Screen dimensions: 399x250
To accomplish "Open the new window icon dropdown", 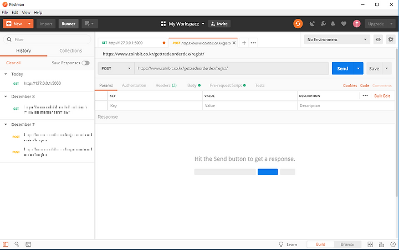I will click(90, 24).
